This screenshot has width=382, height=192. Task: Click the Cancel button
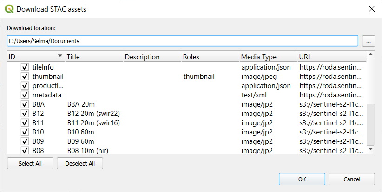(x=351, y=179)
